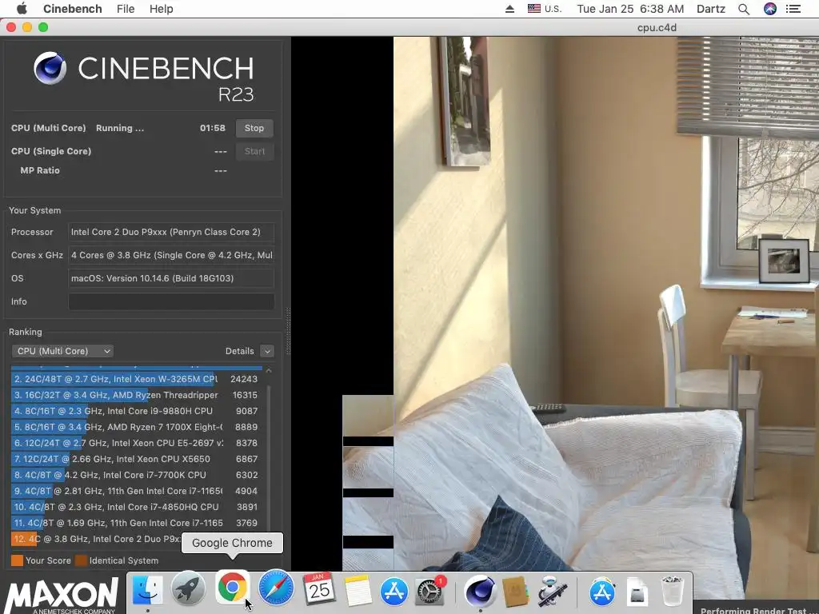Expand the ranking Details dropdown arrow
819x614 pixels.
267,352
